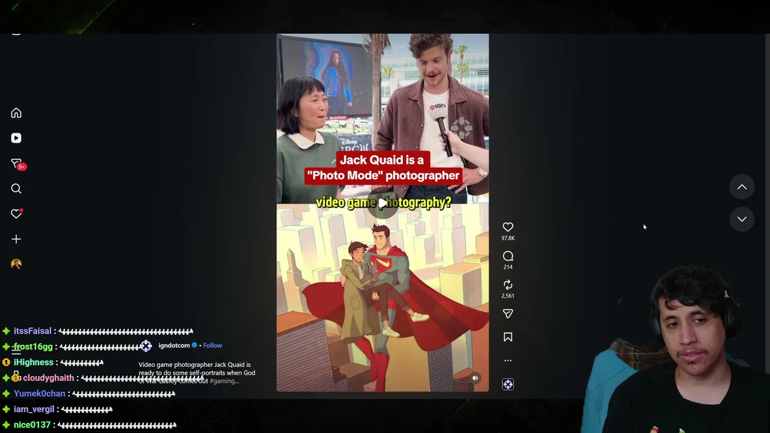Open messages icon with 9+ badge
The image size is (770, 433).
(17, 164)
